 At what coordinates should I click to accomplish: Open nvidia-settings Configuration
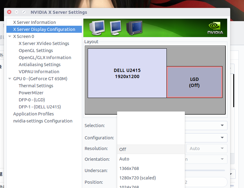coord(43,121)
